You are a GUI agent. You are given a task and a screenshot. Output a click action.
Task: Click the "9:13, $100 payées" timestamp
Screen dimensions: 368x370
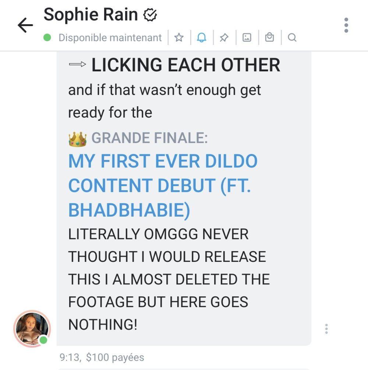click(102, 357)
